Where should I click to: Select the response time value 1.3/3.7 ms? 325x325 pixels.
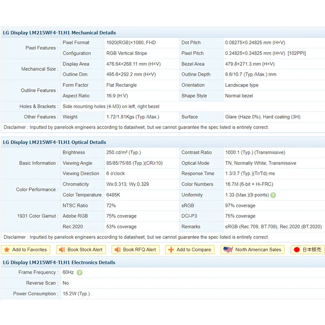(250, 173)
